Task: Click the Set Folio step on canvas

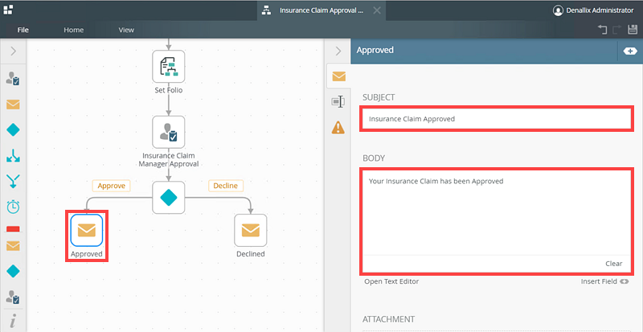Action: [169, 66]
